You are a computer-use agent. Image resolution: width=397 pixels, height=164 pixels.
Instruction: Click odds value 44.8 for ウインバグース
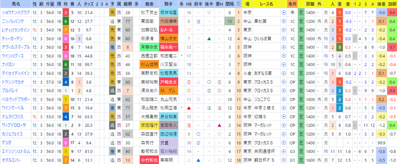pyautogui.click(x=89, y=56)
